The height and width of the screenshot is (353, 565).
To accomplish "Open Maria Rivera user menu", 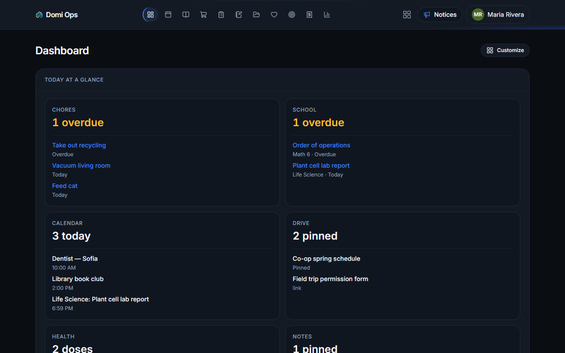I will tap(498, 15).
